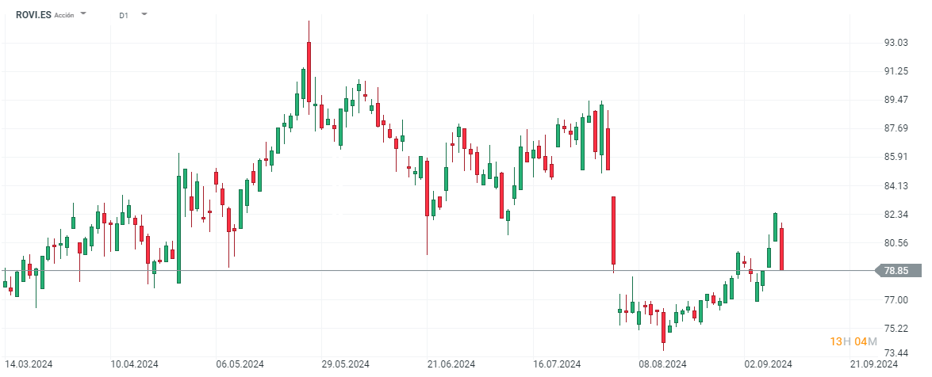This screenshot has height=377, width=932.
Task: Select the 14.03.2024 date on time axis
Action: (x=29, y=364)
